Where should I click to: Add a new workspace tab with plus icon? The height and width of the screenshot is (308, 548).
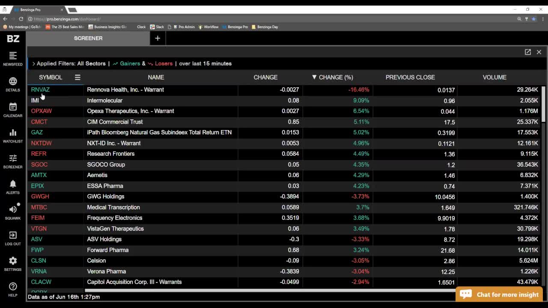158,38
